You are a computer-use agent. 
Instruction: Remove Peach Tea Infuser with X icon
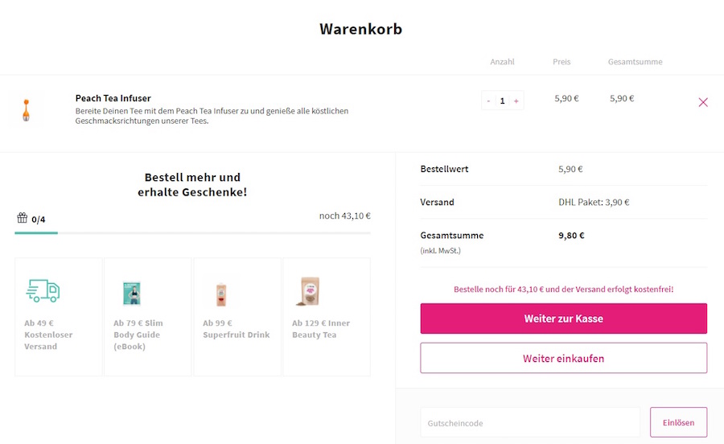click(703, 102)
